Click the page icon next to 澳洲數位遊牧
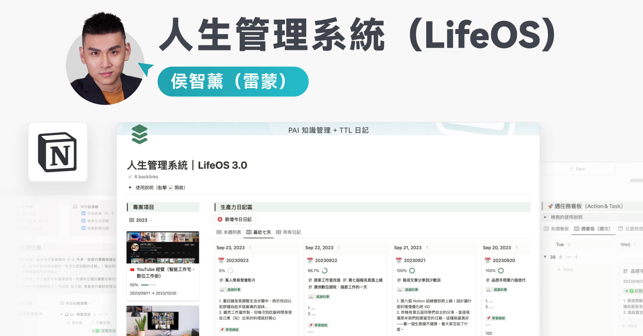The image size is (643, 336). [310, 287]
